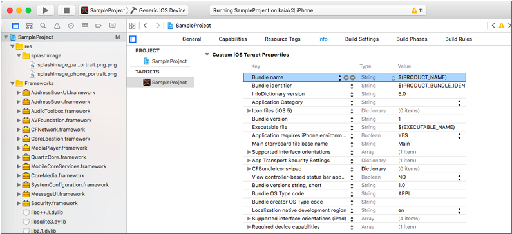Click the Bundle version value field
Screen dimensions: 512x234
click(431, 119)
